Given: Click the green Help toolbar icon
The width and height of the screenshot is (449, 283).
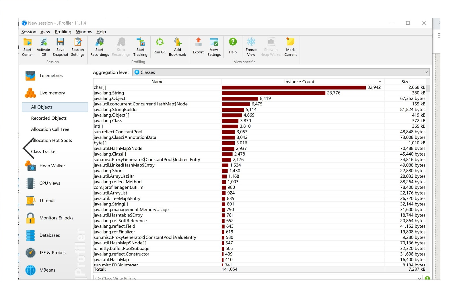Looking at the screenshot, I should pos(233,46).
